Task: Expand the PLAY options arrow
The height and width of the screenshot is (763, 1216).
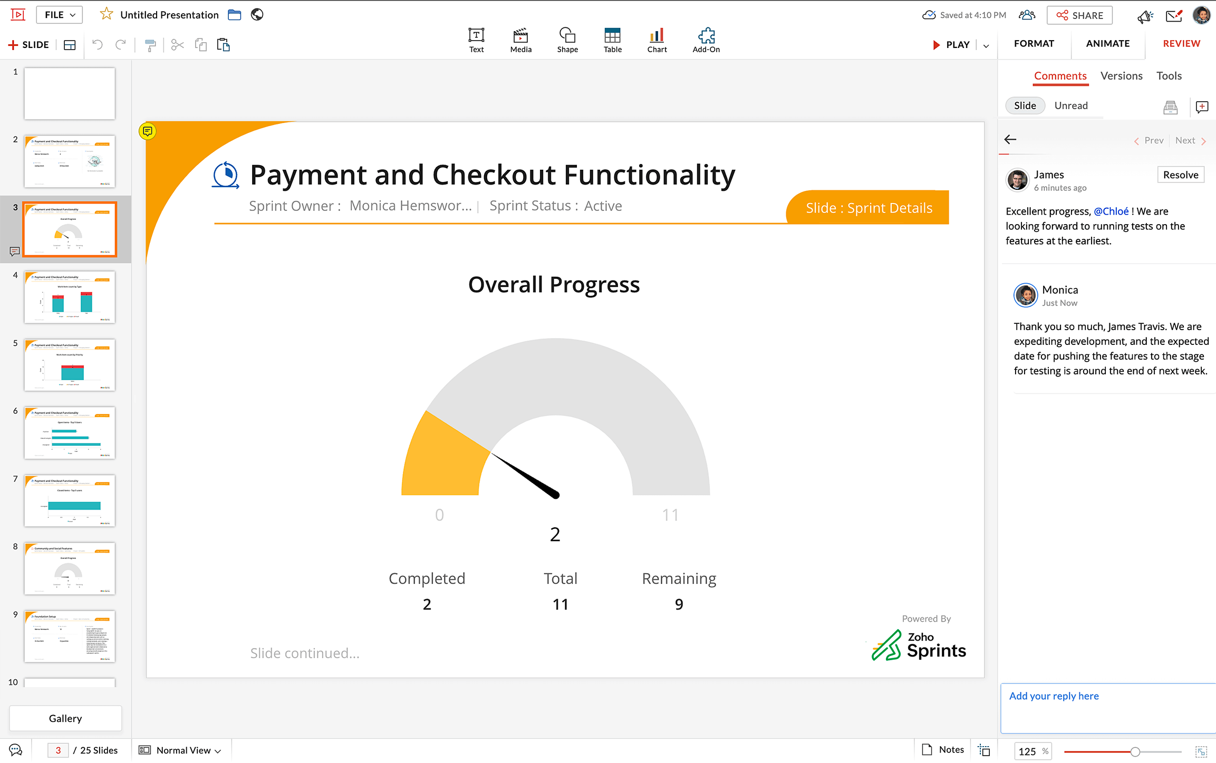Action: (986, 45)
